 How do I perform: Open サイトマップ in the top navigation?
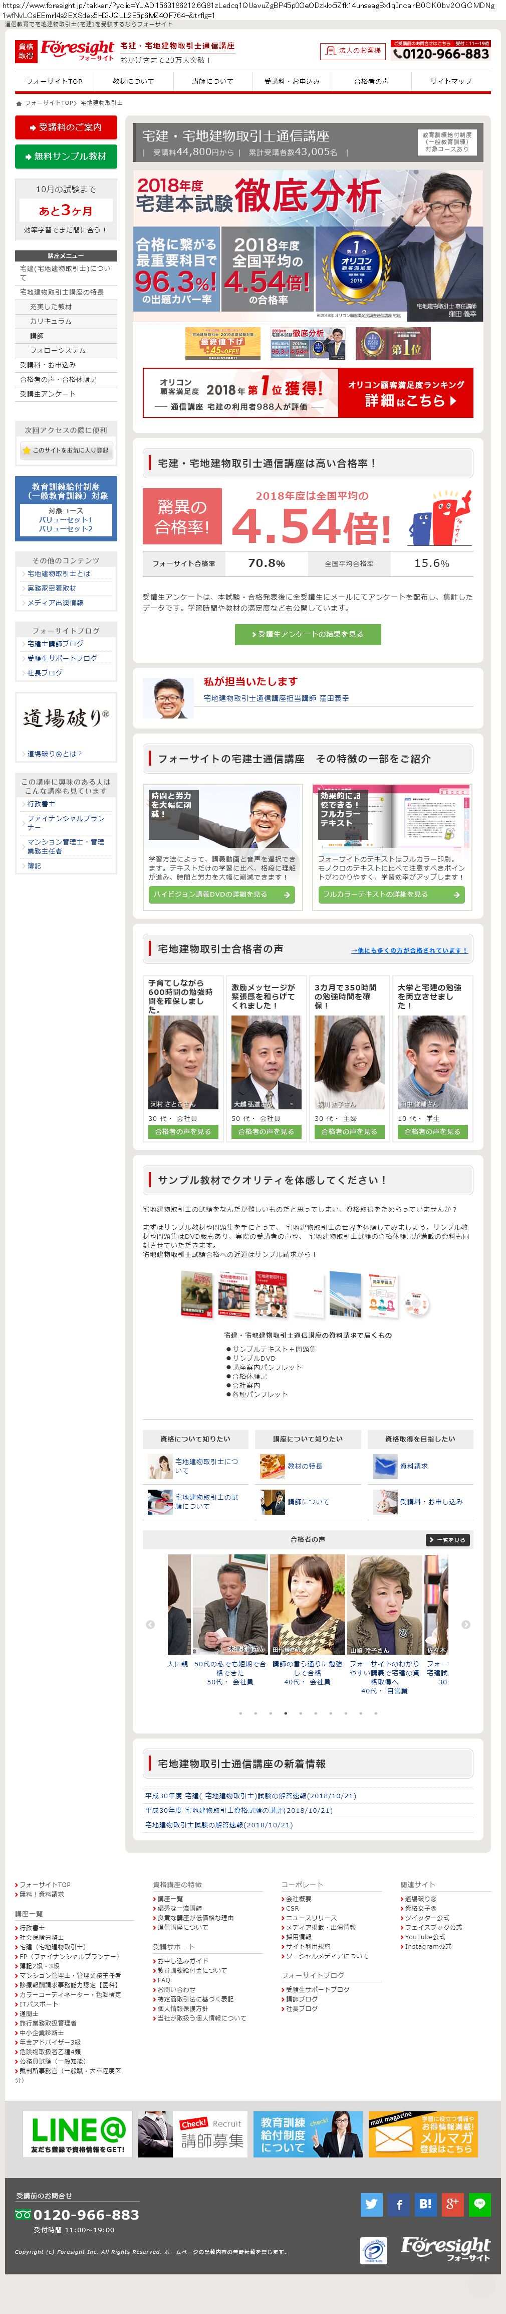[450, 81]
